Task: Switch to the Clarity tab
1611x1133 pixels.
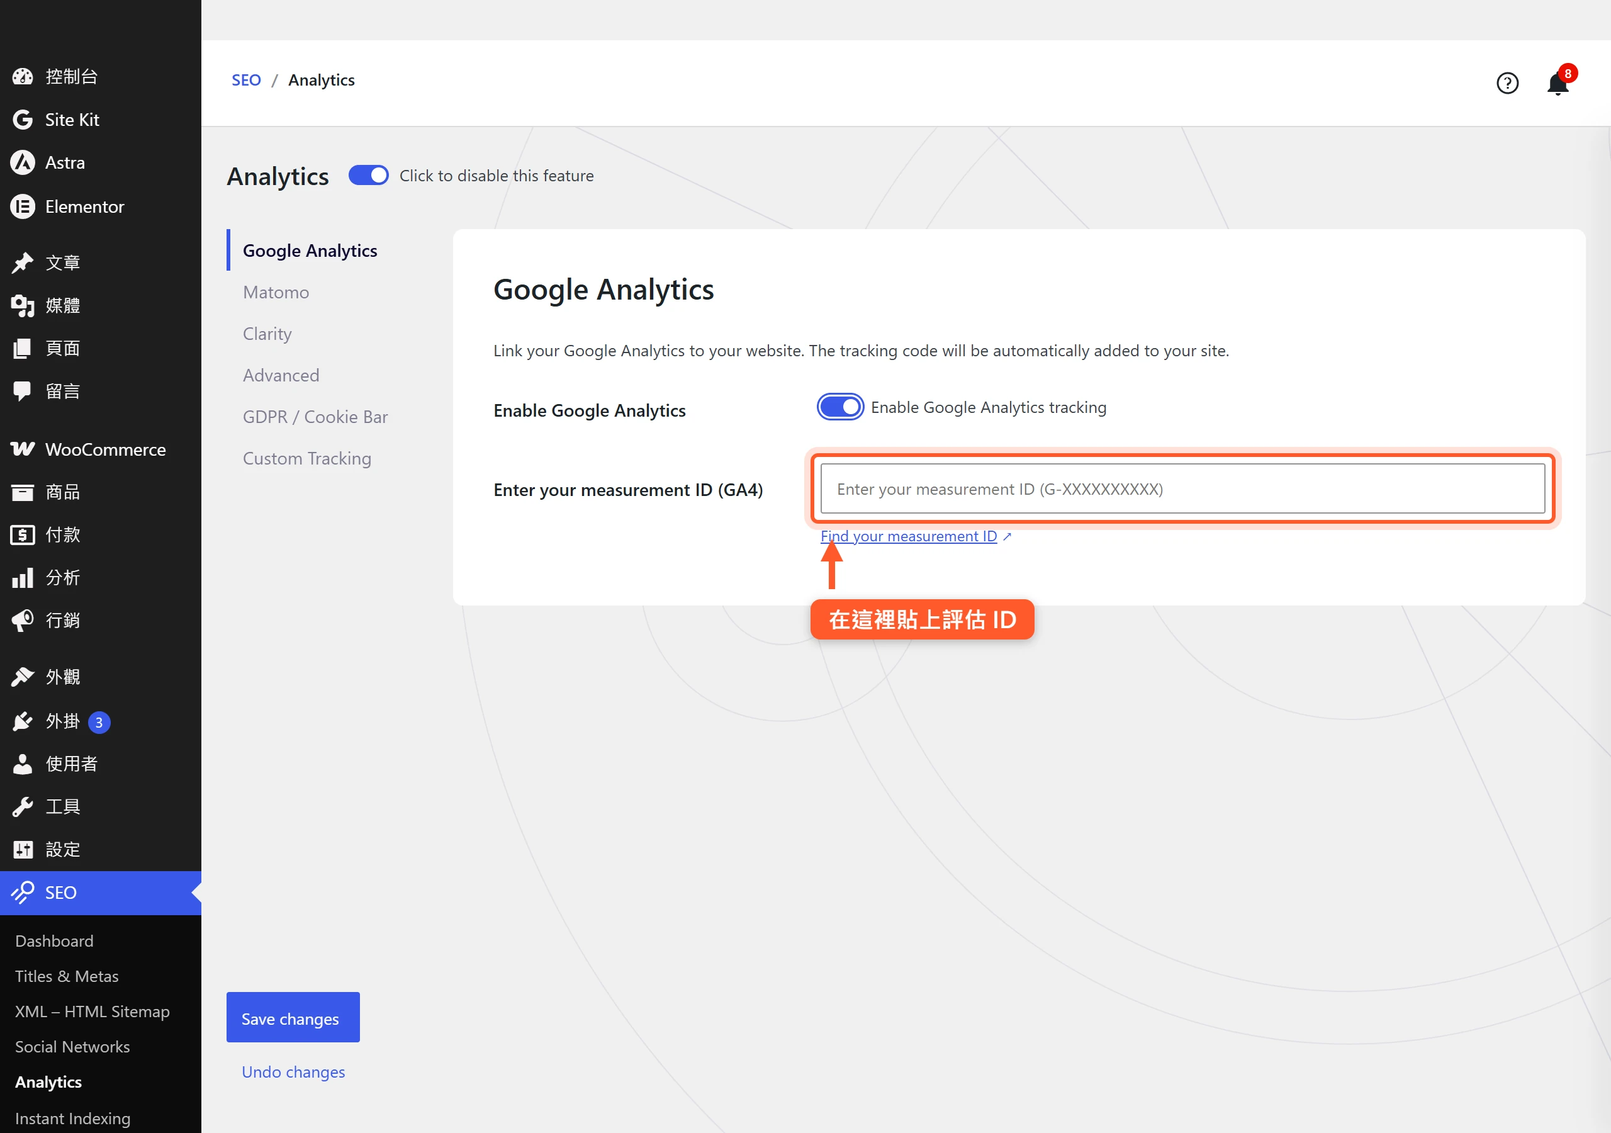Action: (267, 334)
